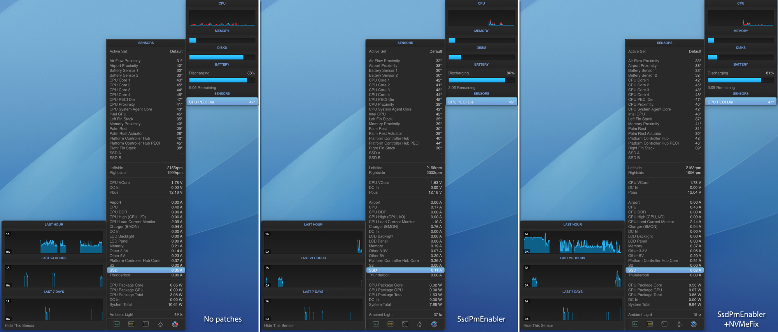Click the Disks usage bar in No patches panel

click(222, 57)
